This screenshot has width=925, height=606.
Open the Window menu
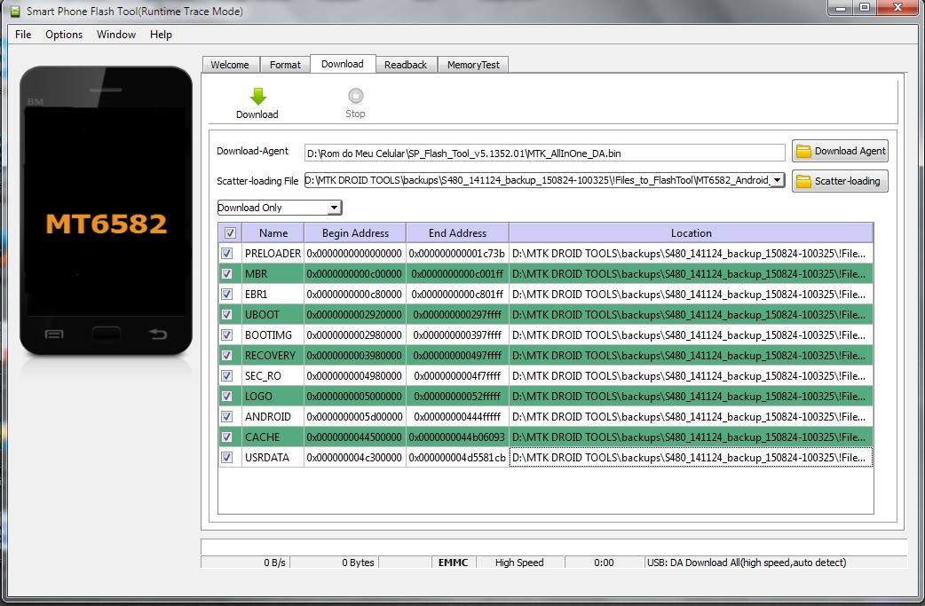click(x=116, y=35)
